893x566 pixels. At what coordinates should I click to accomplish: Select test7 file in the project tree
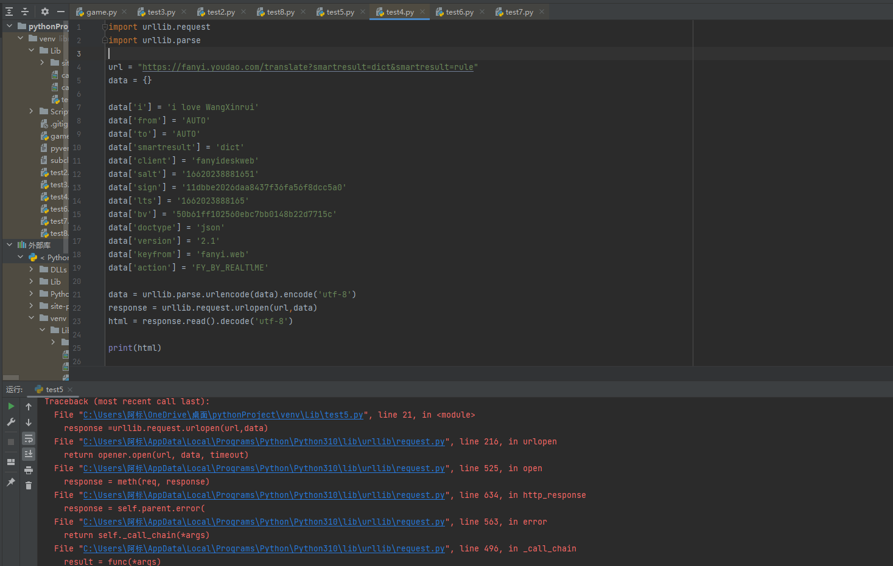[54, 221]
